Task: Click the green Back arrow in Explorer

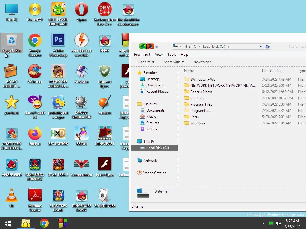Action: coord(143,46)
